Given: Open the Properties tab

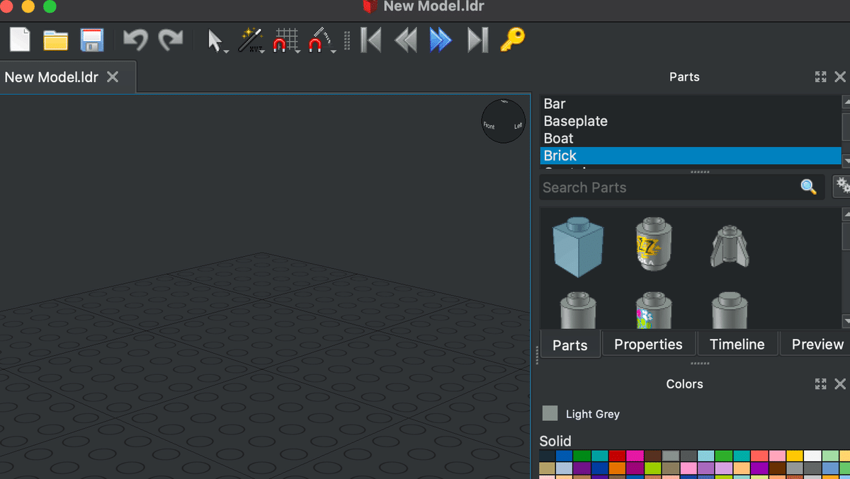Looking at the screenshot, I should 648,345.
